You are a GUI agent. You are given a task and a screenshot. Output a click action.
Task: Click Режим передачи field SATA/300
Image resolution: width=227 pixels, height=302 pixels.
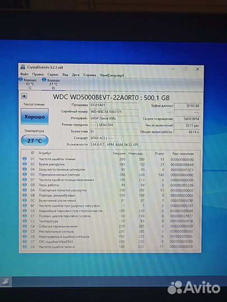tap(114, 125)
